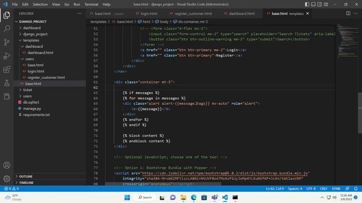Click Ln 62, Col 9 status item

pos(275,188)
